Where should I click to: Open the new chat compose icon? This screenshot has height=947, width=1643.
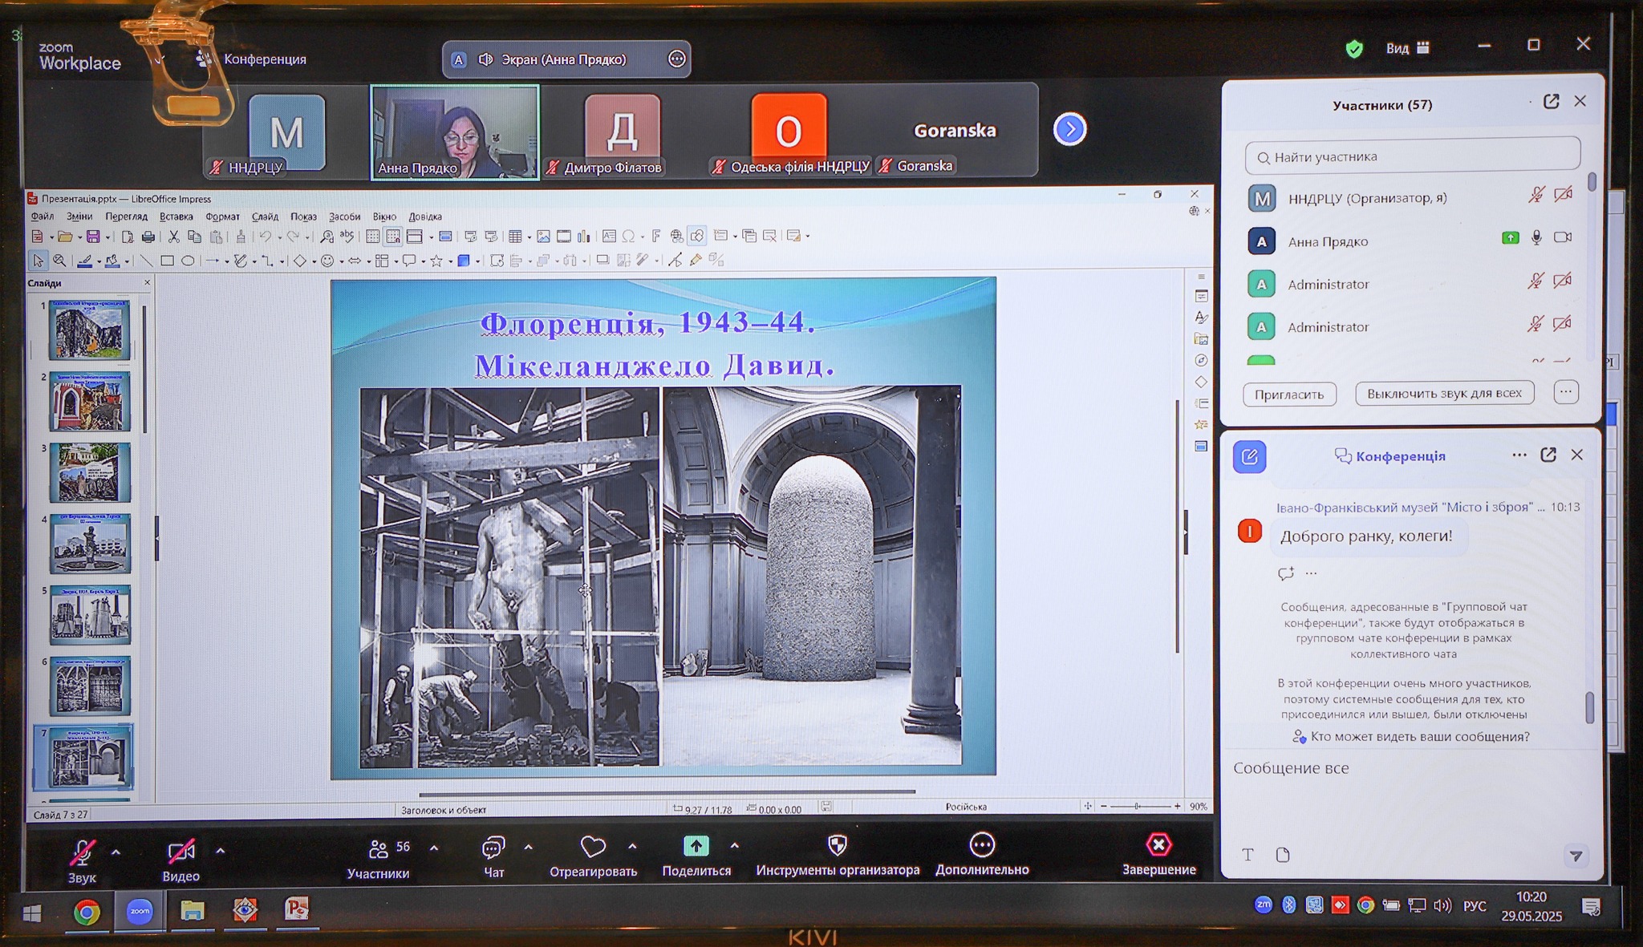1249,456
